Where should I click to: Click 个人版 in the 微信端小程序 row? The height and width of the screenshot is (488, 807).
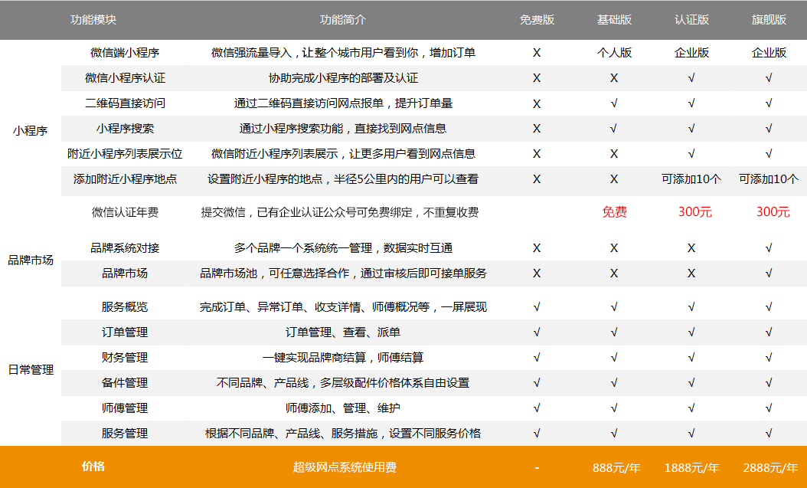click(614, 53)
